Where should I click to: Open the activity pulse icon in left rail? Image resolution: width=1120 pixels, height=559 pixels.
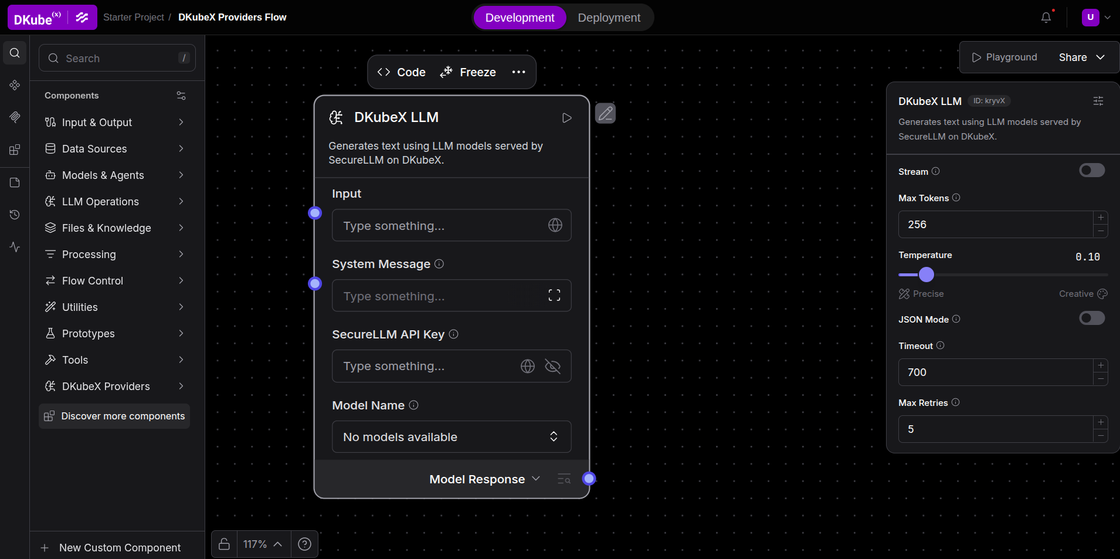15,247
